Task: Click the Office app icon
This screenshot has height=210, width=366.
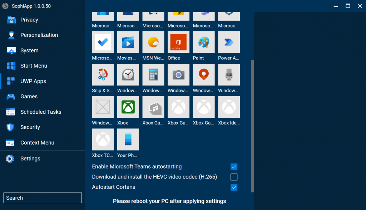Action: pyautogui.click(x=178, y=42)
